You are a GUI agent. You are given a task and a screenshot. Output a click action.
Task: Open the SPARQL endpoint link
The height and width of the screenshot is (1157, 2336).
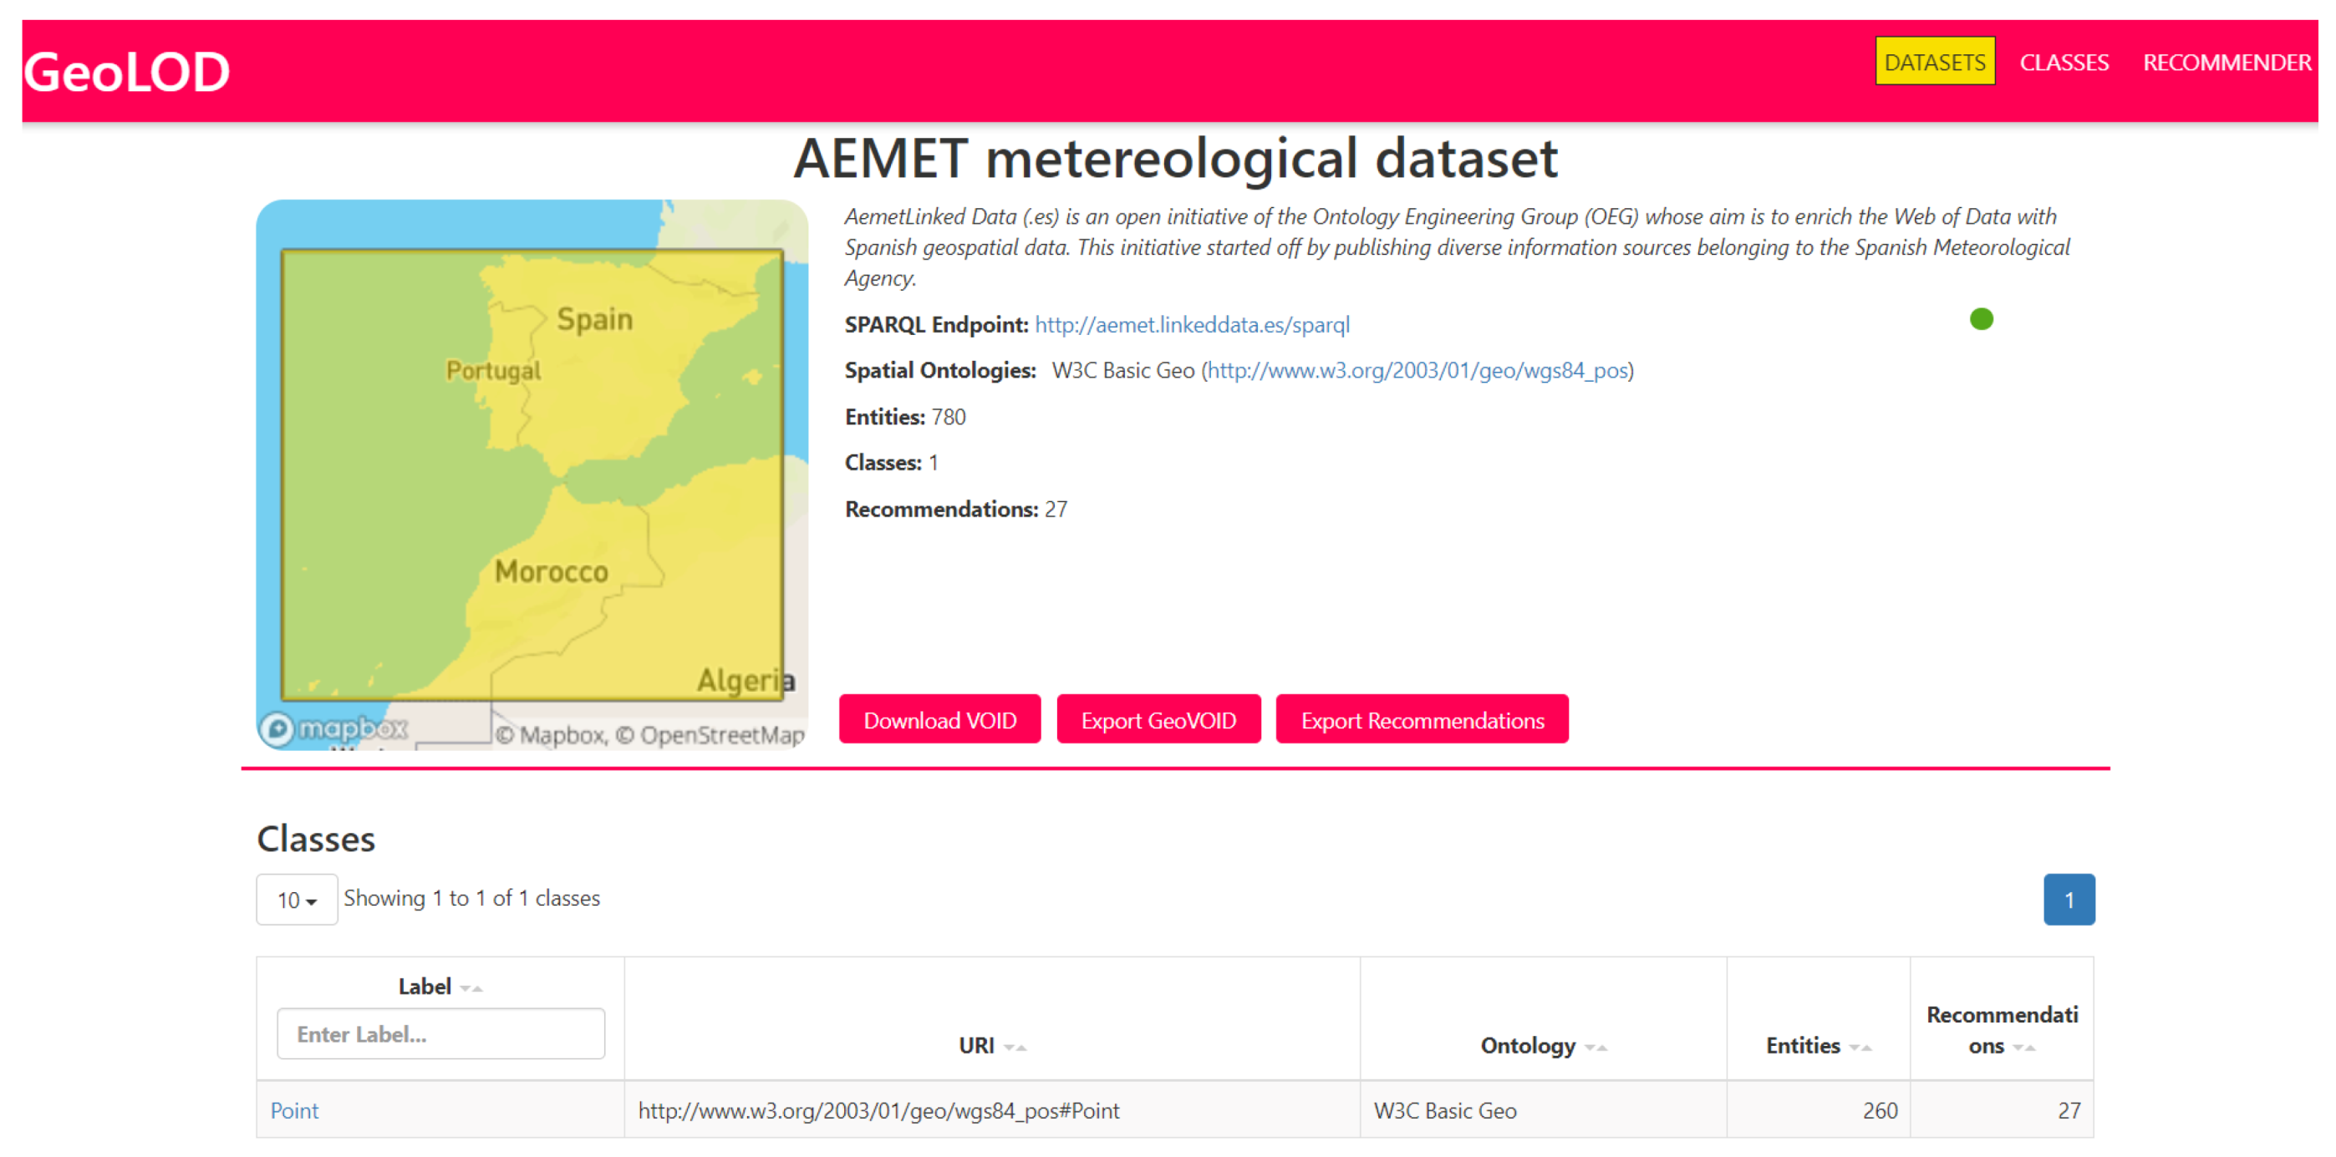coord(1192,325)
